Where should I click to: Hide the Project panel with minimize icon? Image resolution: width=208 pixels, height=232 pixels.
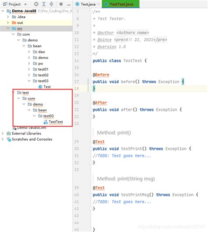point(69,5)
